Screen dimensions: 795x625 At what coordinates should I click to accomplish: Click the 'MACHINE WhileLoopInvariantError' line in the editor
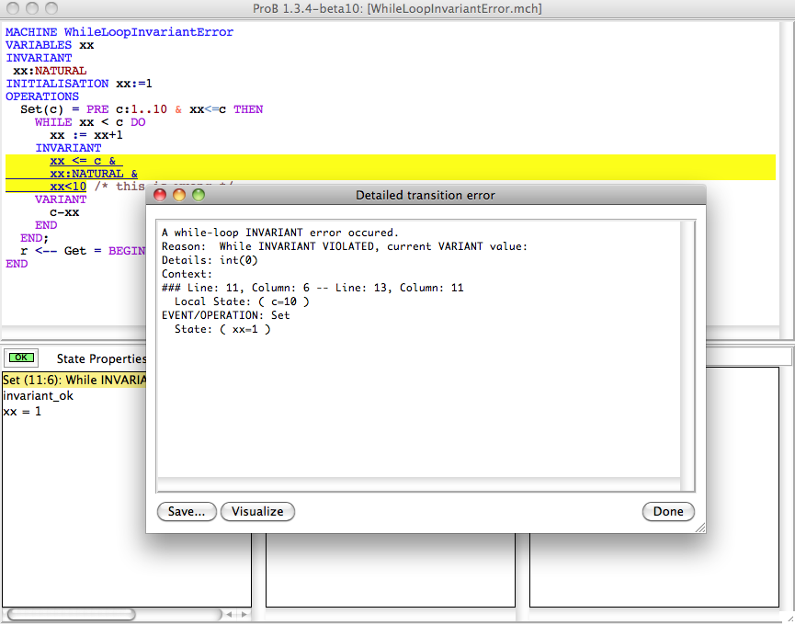coord(119,32)
